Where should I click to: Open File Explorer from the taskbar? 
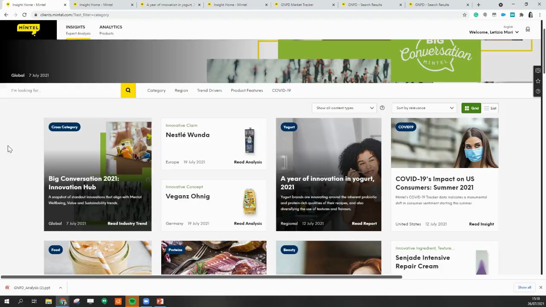(x=49, y=301)
